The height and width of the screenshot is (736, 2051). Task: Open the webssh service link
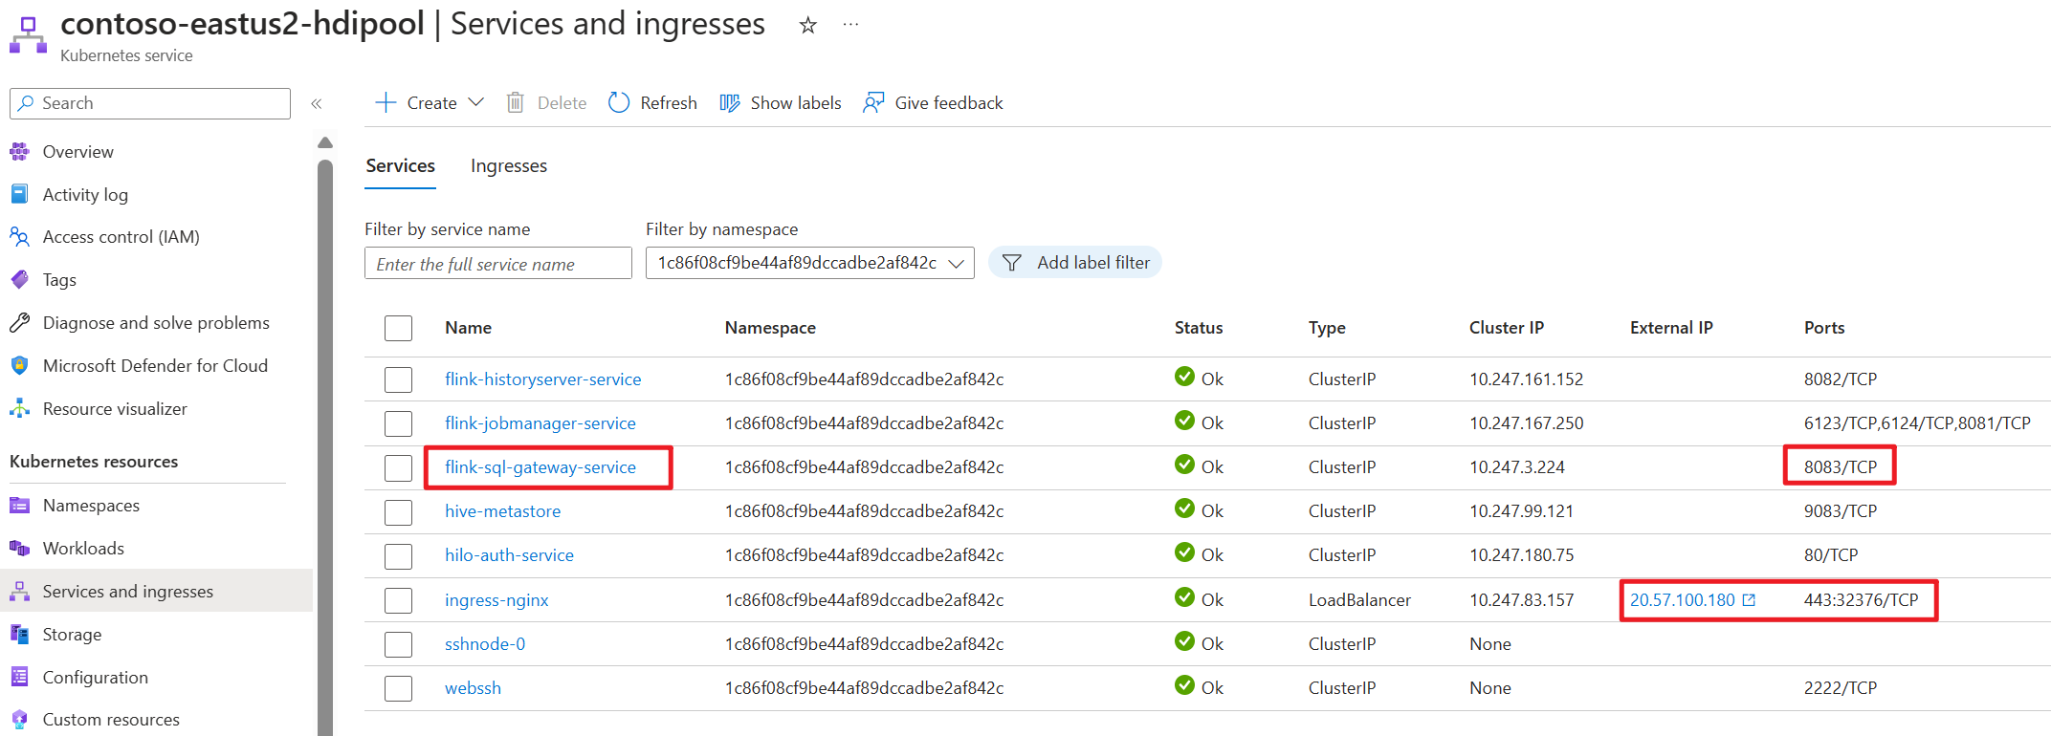[473, 688]
